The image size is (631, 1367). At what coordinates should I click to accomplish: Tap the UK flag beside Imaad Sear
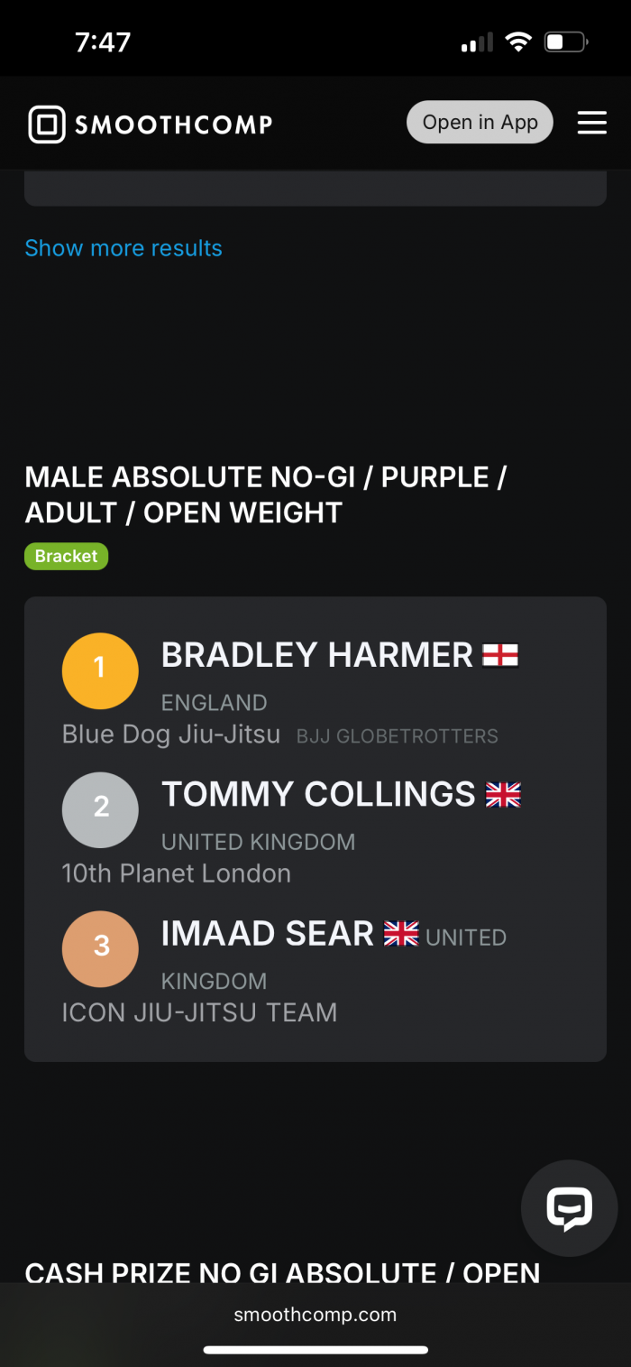401,933
